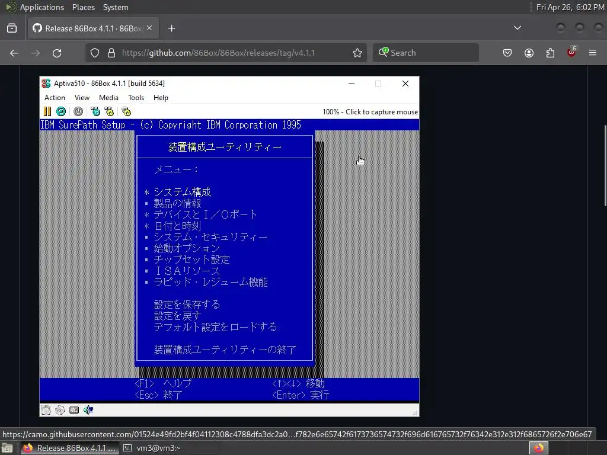Select 製品の情報 menu entry
The width and height of the screenshot is (607, 455).
[177, 203]
